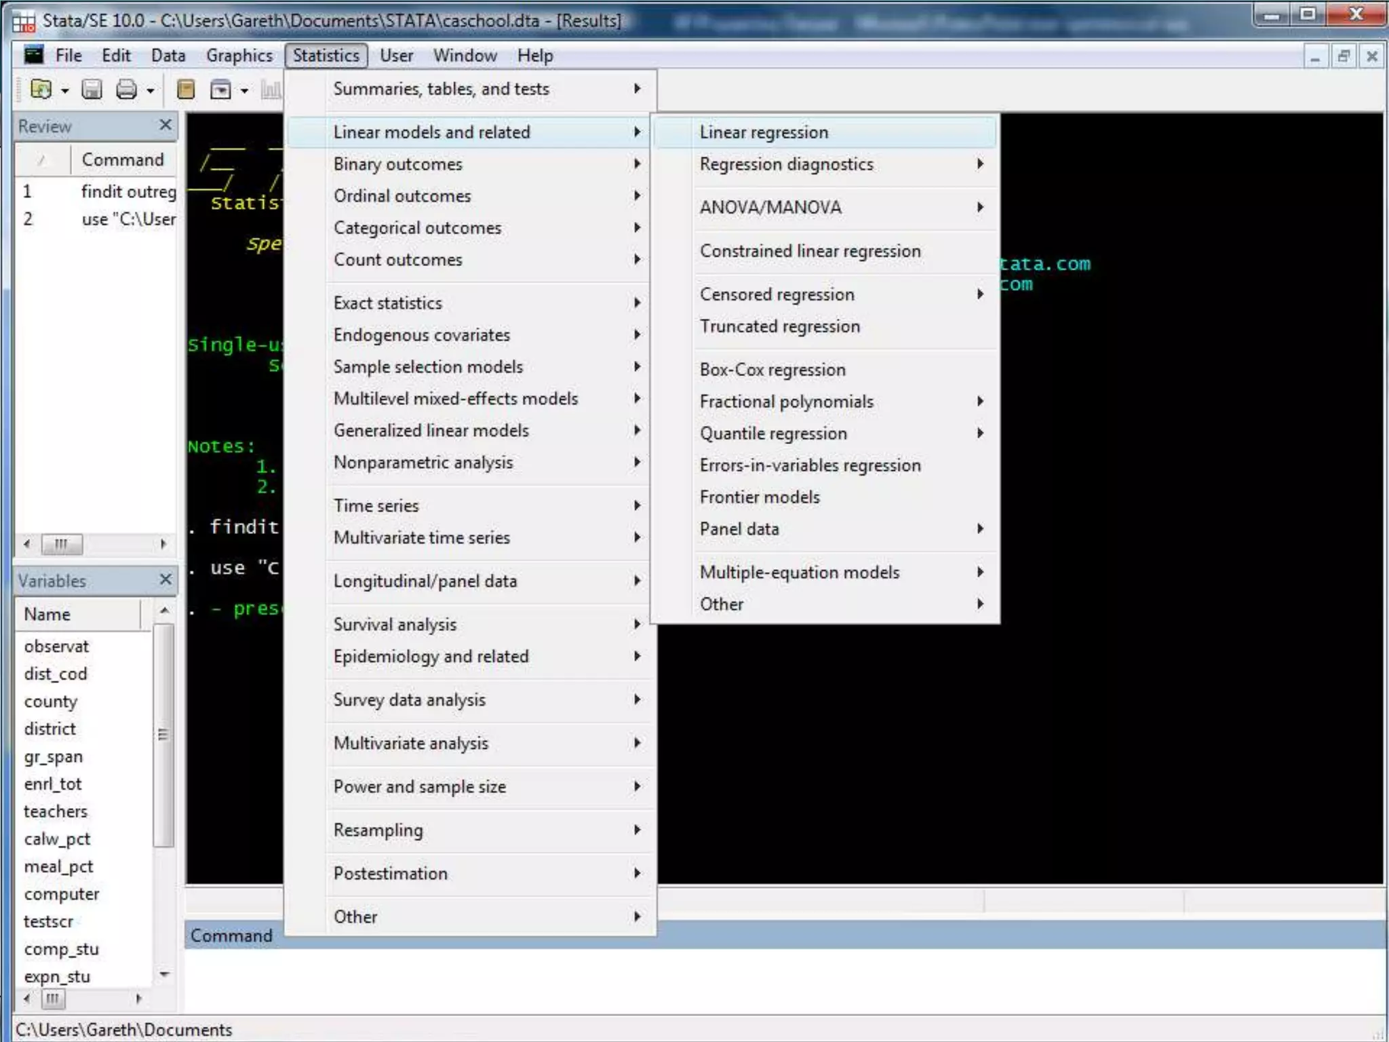This screenshot has height=1042, width=1389.
Task: Choose Constrained linear regression menu item
Action: pyautogui.click(x=810, y=251)
